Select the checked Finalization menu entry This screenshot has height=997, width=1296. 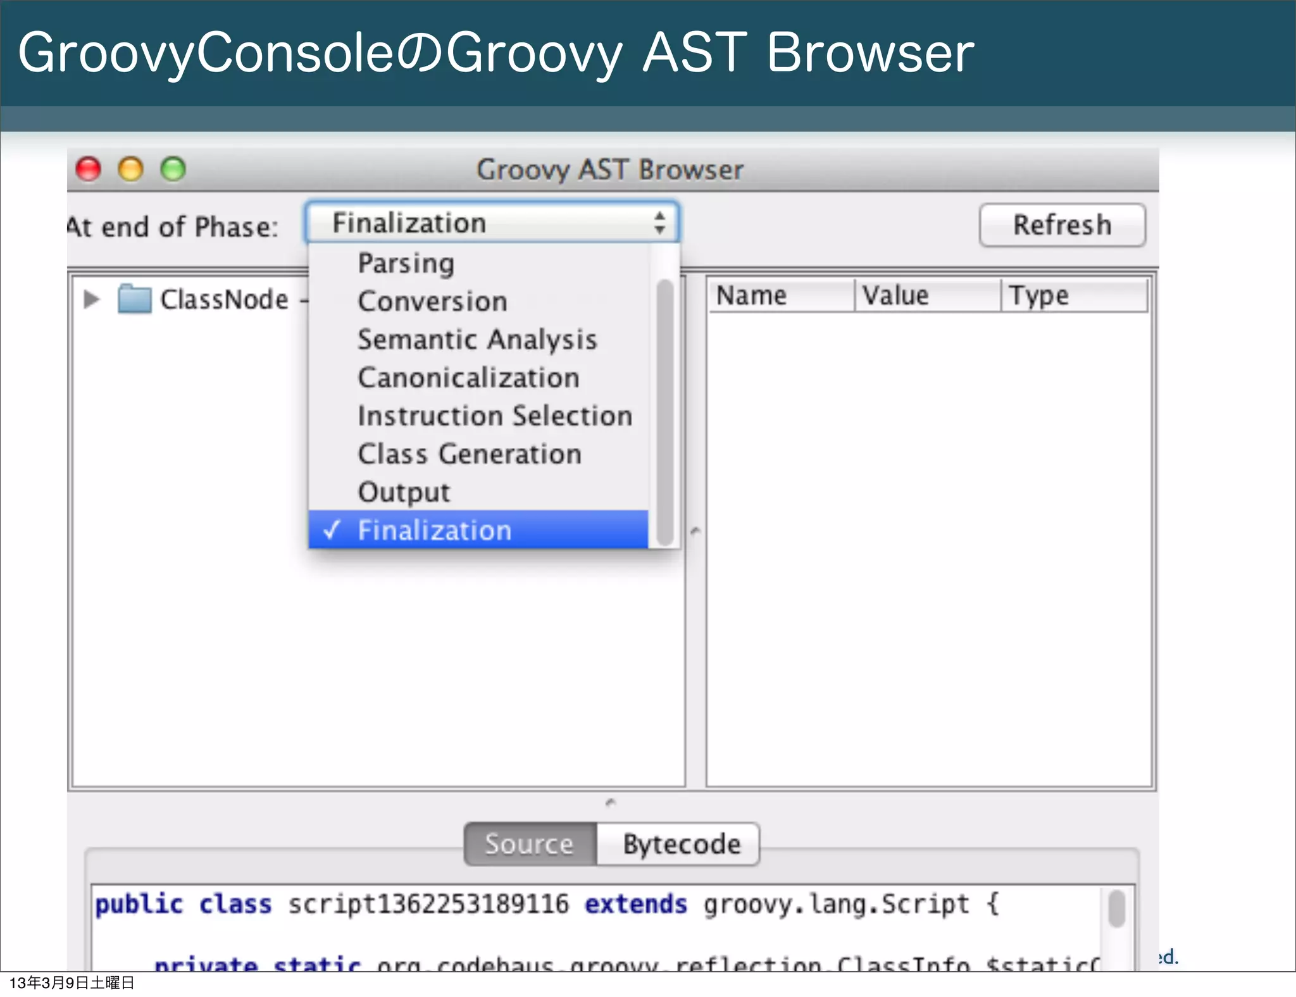click(478, 529)
